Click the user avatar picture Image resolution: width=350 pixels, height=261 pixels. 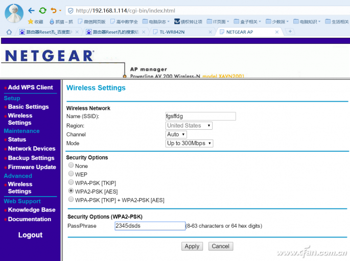(14, 13)
